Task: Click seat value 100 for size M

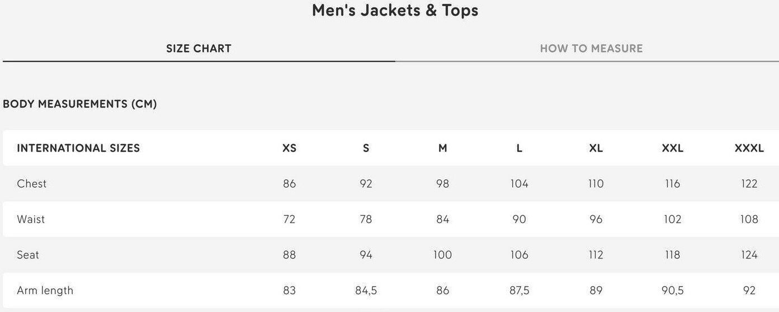Action: click(x=442, y=255)
